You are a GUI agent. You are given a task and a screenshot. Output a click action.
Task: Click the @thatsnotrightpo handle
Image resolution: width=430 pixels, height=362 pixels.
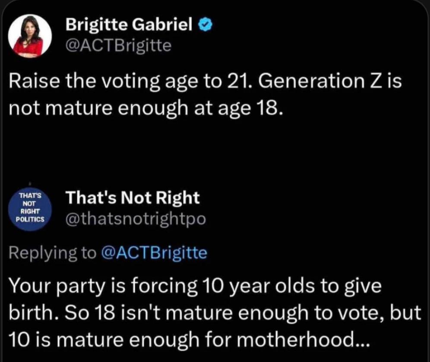(x=135, y=219)
